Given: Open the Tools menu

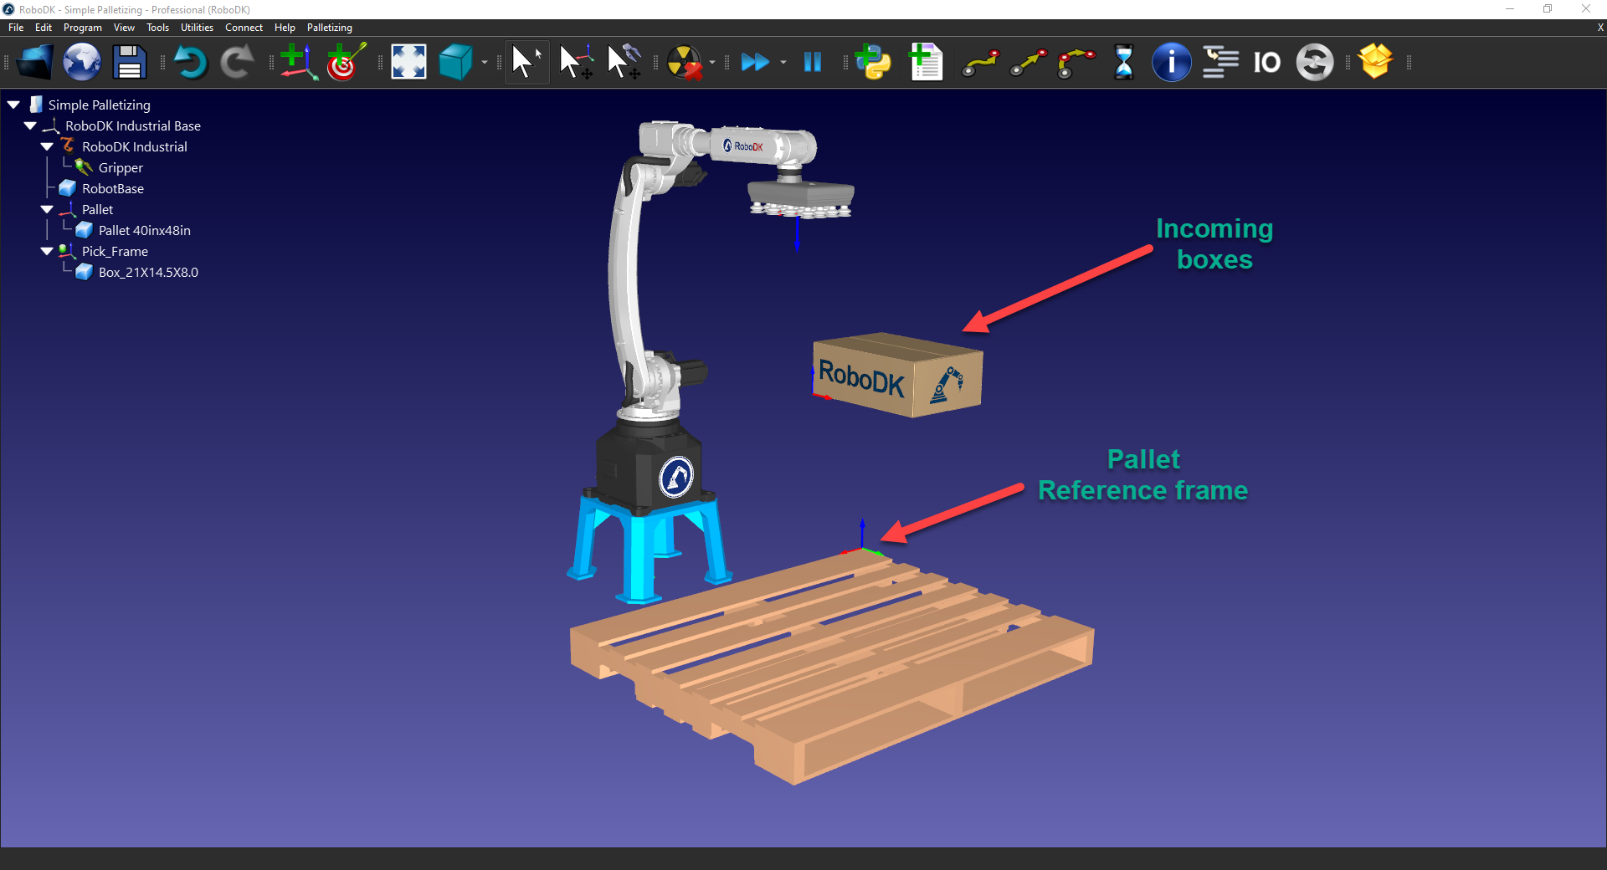Looking at the screenshot, I should point(157,28).
